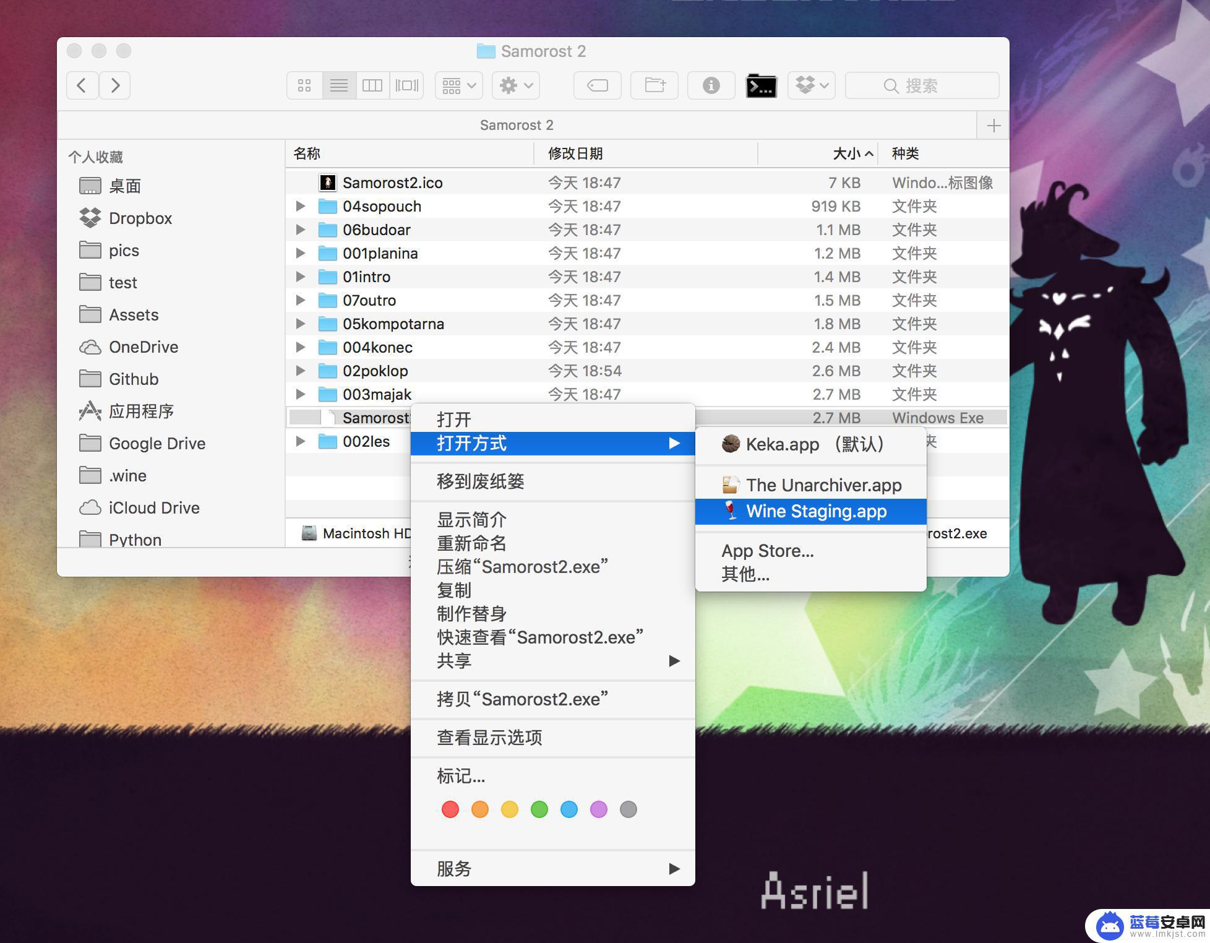Screen dimensions: 1210x943
Task: Choose 显示简介 from context menu
Action: pyautogui.click(x=553, y=520)
